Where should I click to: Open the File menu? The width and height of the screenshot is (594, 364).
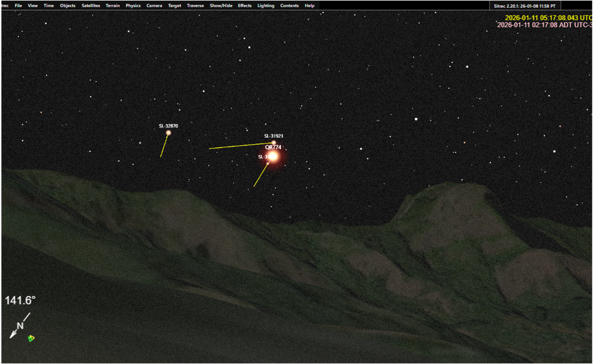(19, 5)
